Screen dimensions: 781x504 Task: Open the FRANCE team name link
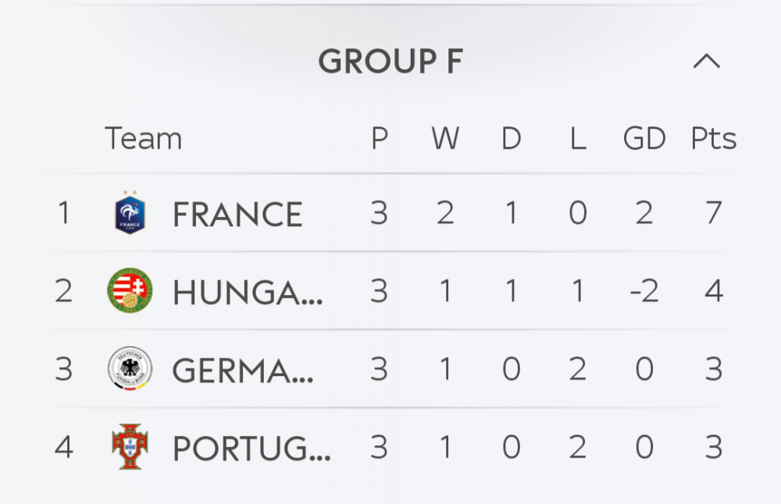click(237, 215)
